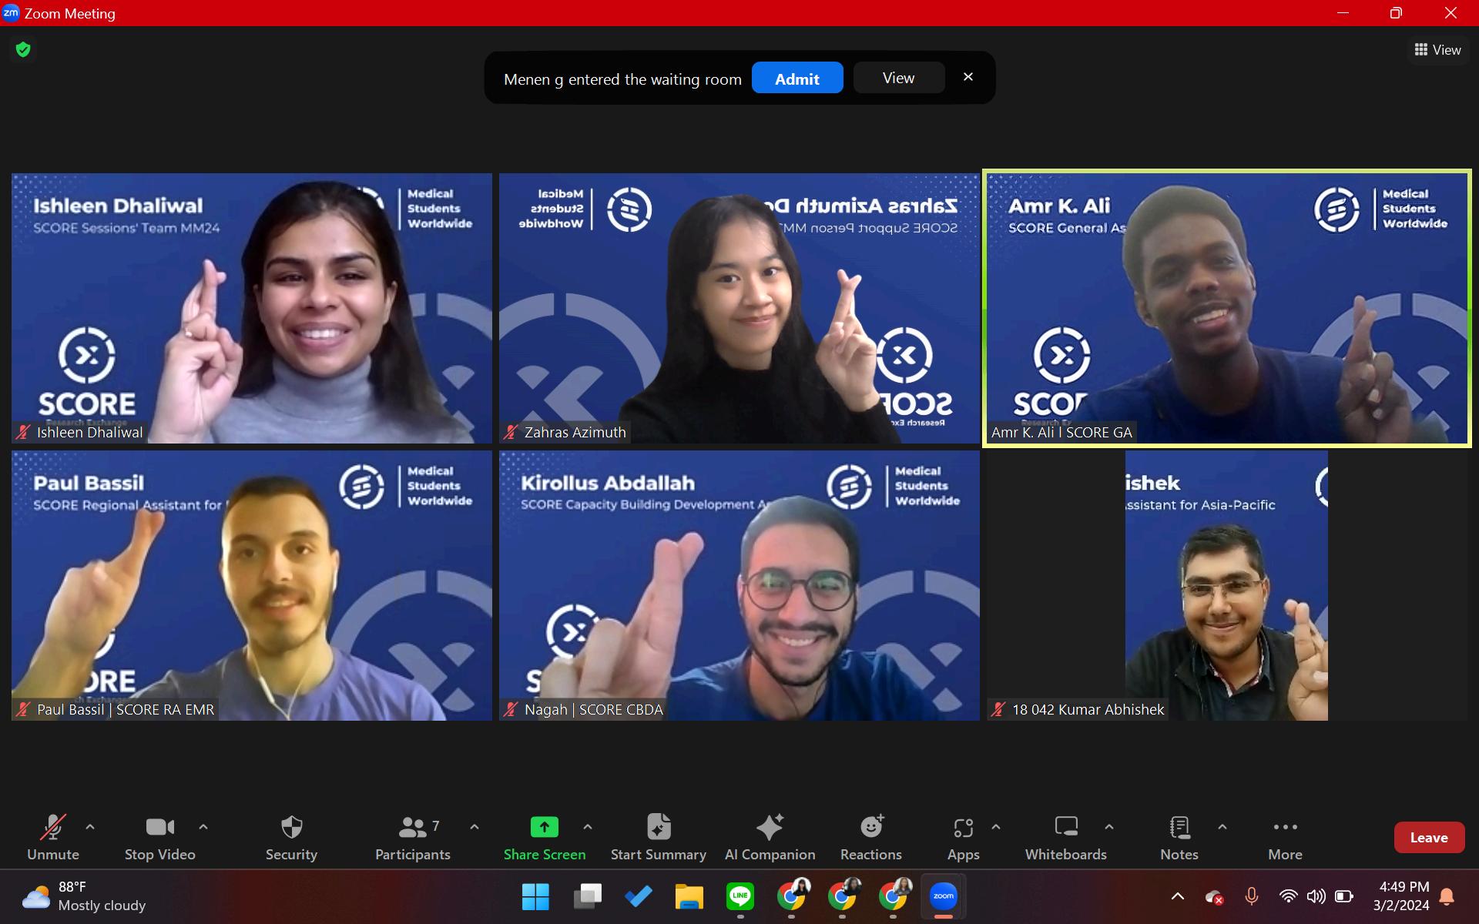Select Amr K. Ali's video tile
Image resolution: width=1479 pixels, height=924 pixels.
pyautogui.click(x=1226, y=308)
